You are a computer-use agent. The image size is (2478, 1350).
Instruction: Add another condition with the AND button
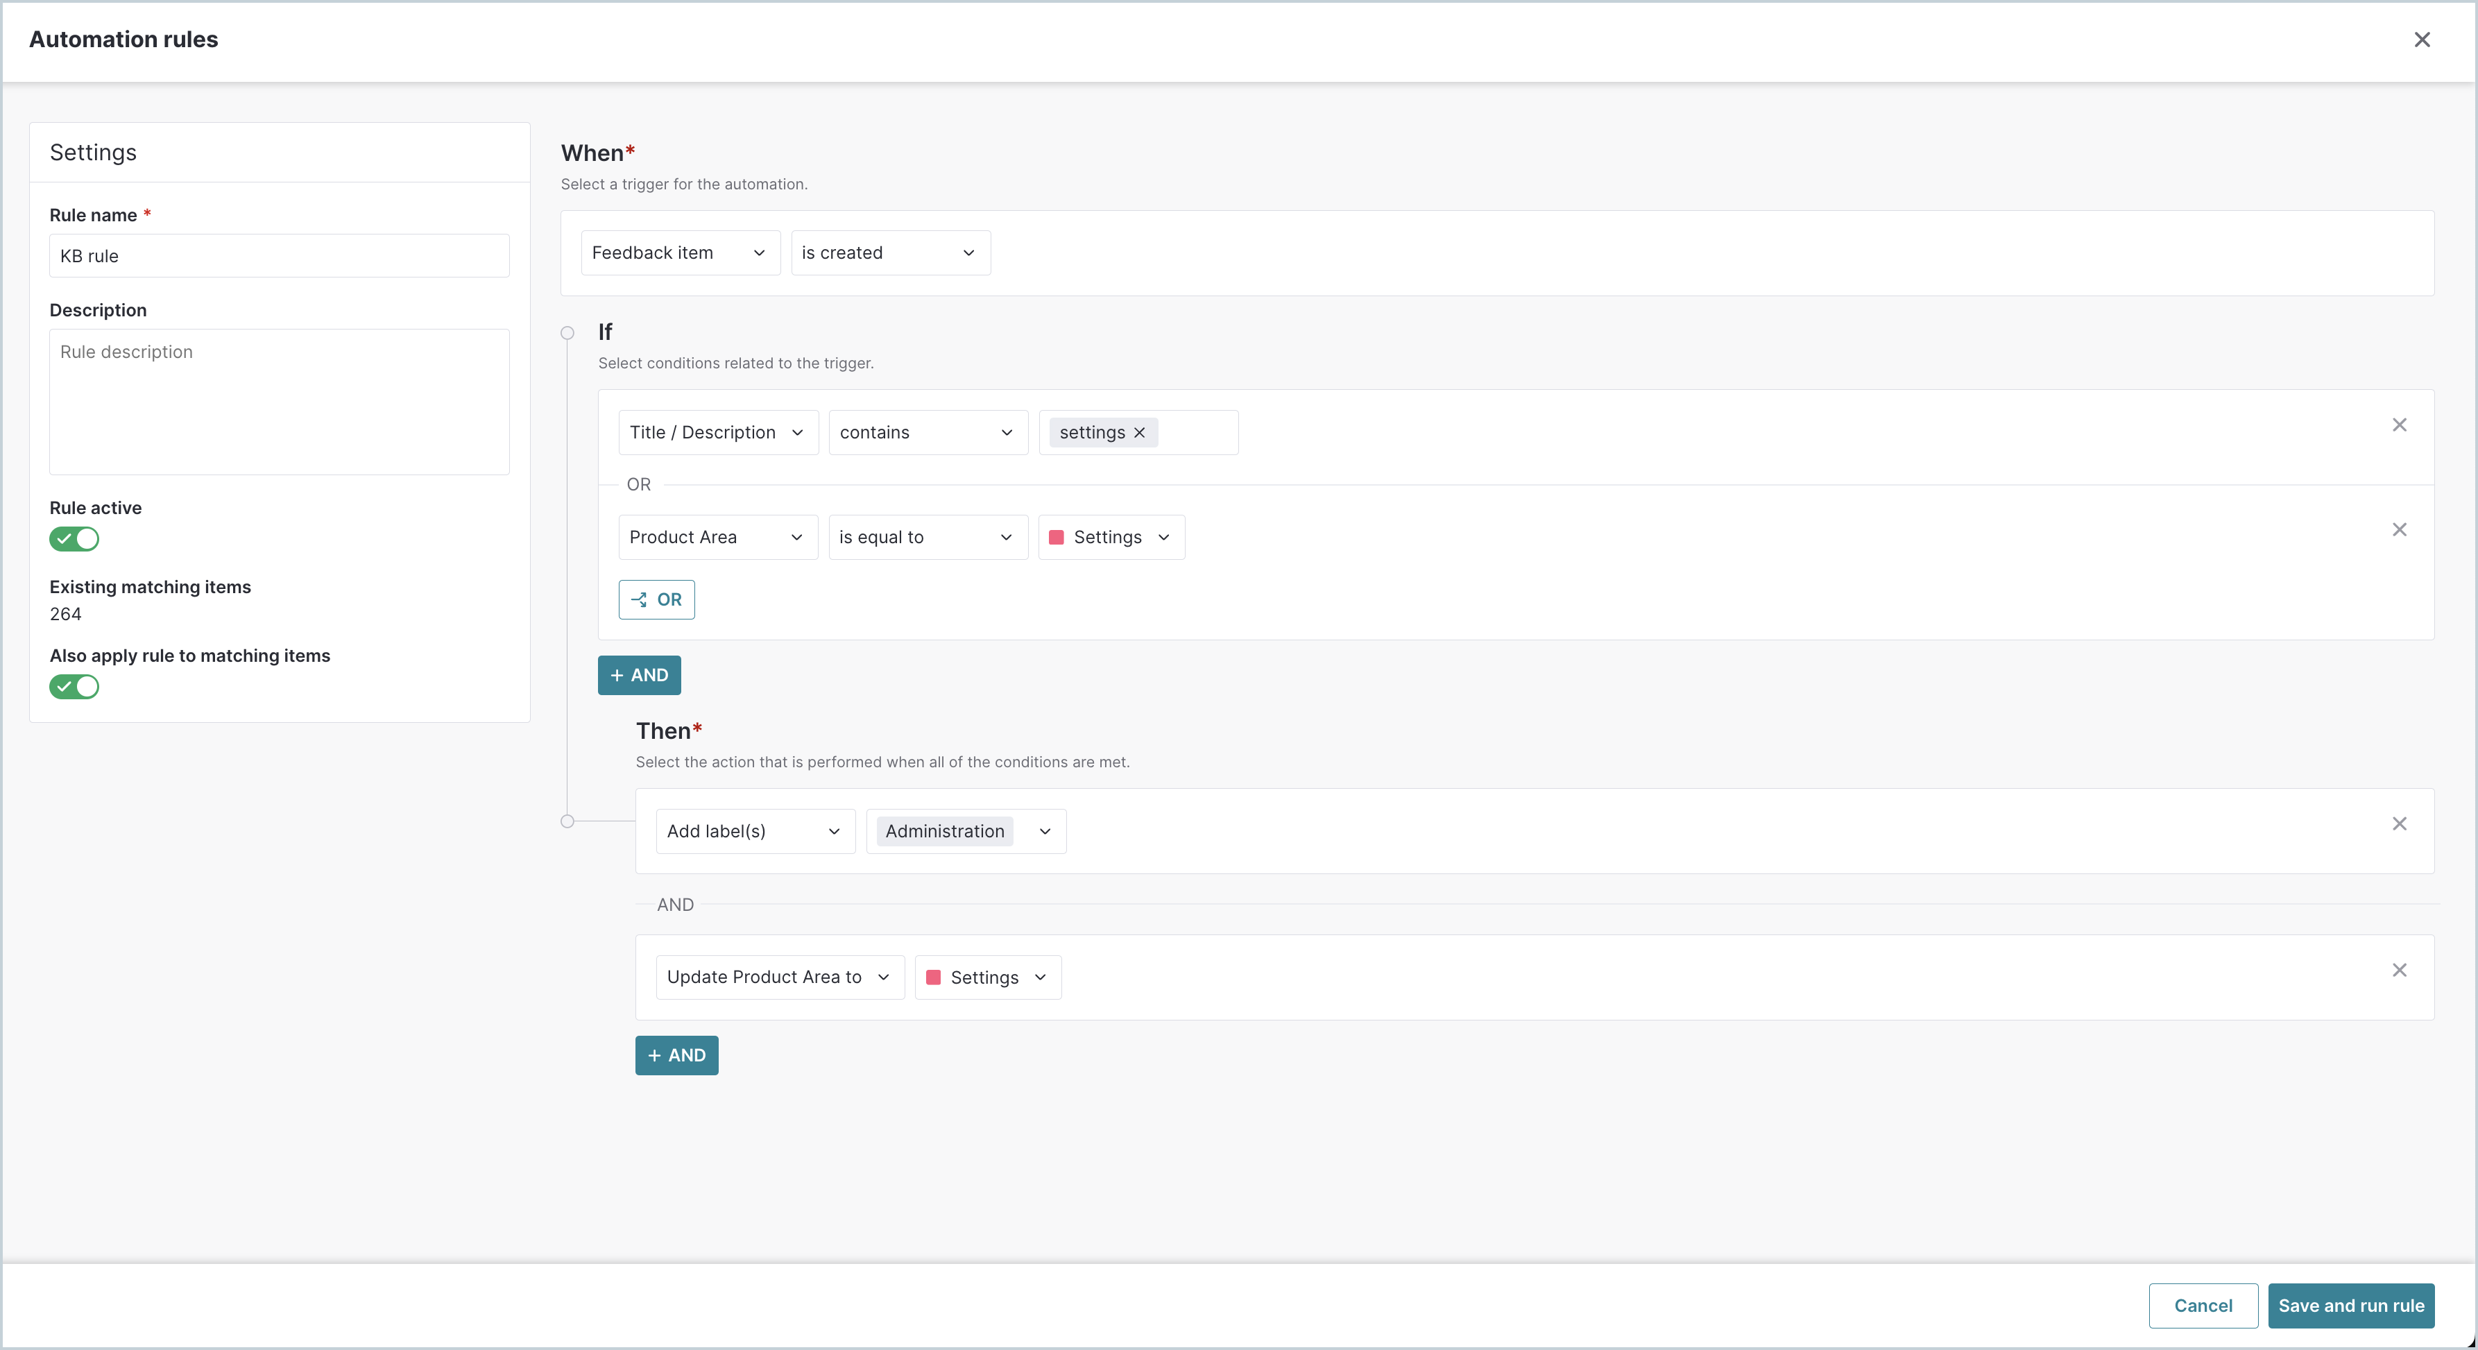pyautogui.click(x=639, y=674)
